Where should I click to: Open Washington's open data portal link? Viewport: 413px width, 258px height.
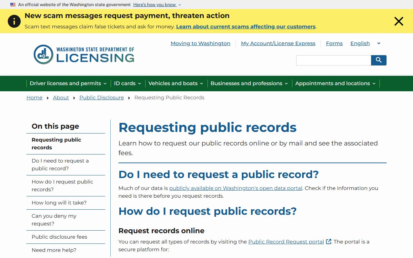[x=236, y=188]
